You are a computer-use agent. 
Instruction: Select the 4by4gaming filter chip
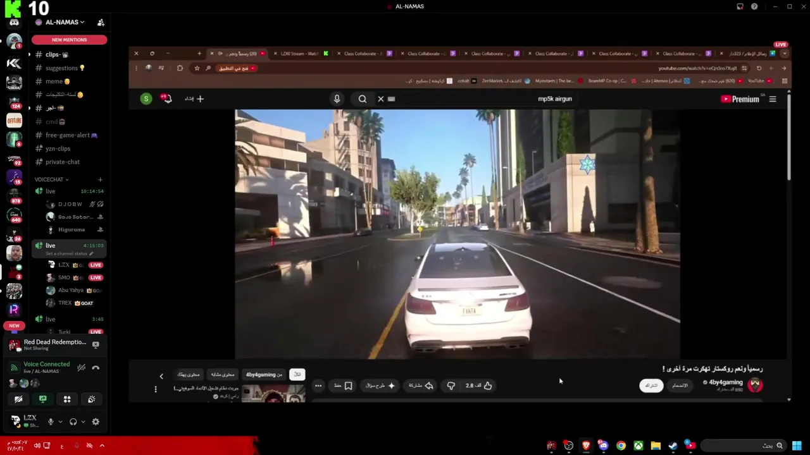click(264, 375)
